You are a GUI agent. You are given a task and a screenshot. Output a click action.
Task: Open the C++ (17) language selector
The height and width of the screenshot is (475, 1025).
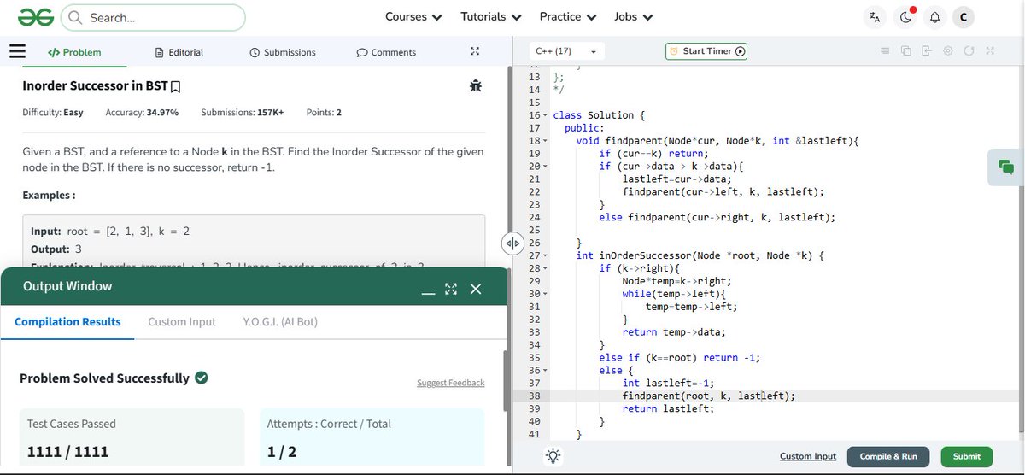pos(566,51)
